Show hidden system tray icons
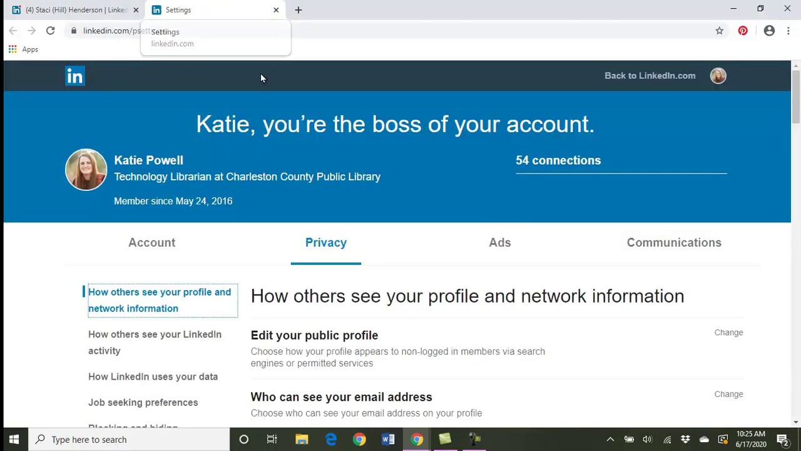Viewport: 801px width, 451px height. coord(610,440)
